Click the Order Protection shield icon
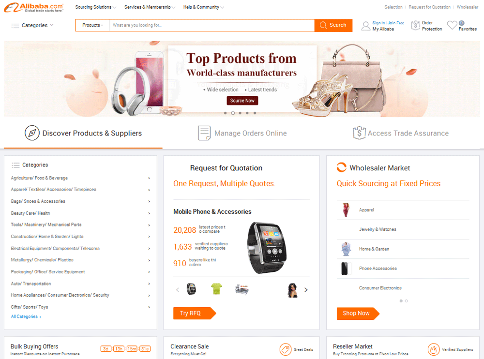Viewport: 484px width, 359px height. coord(415,25)
